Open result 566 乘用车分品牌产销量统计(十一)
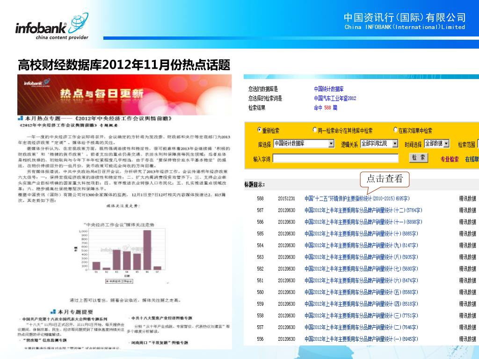479x359 pixels. click(x=363, y=222)
